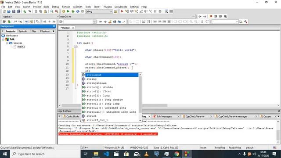Collapse the Talk project tree node
The image size is (281, 158).
pyautogui.click(x=3, y=39)
